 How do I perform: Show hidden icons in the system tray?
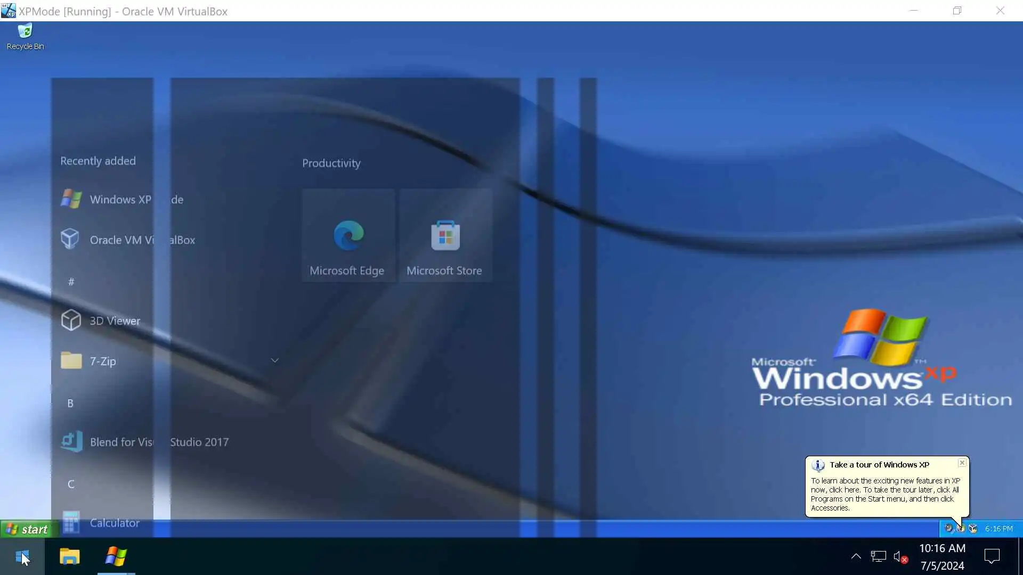tap(856, 556)
